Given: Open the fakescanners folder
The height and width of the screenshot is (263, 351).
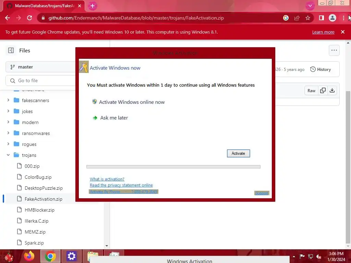Looking at the screenshot, I should pos(35,100).
